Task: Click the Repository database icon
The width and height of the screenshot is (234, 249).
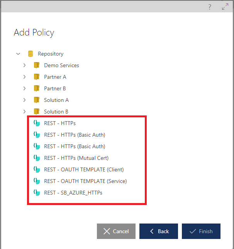Action: (x=31, y=54)
